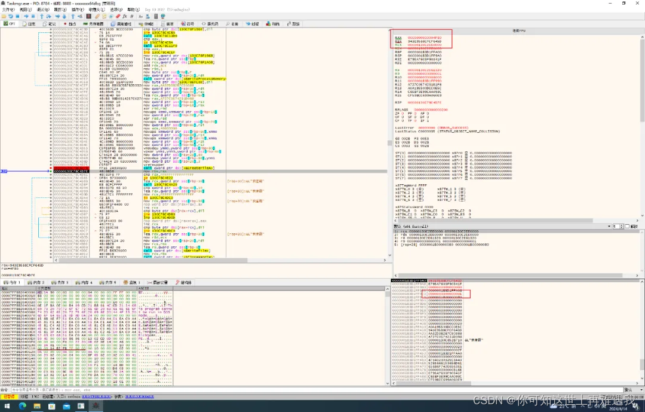The image size is (645, 412).
Task: Open Patches via the bandage icon
Action: [97, 17]
